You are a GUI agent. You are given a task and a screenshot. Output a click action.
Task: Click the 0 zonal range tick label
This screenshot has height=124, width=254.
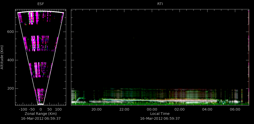(41, 109)
